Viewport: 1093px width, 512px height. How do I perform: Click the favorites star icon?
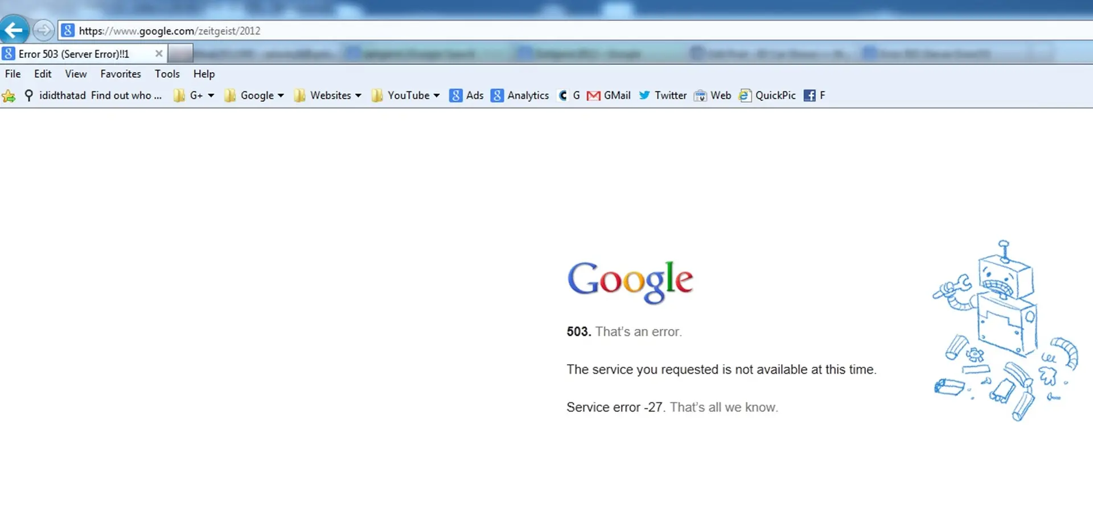pyautogui.click(x=9, y=96)
